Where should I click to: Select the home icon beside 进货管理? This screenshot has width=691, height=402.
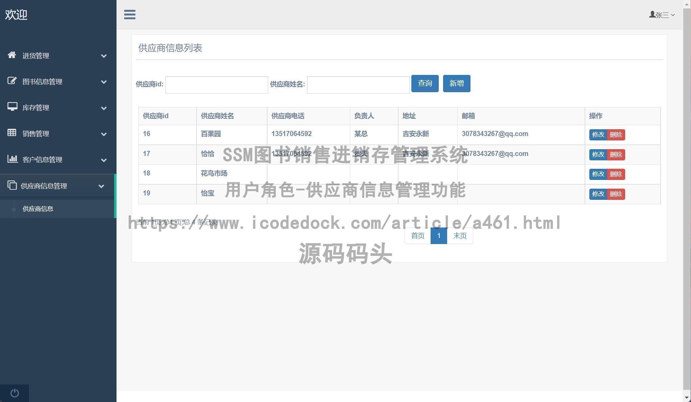(12, 55)
